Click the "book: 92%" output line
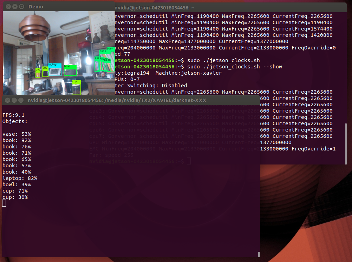Viewport: 352px width, 262px height. pos(17,140)
